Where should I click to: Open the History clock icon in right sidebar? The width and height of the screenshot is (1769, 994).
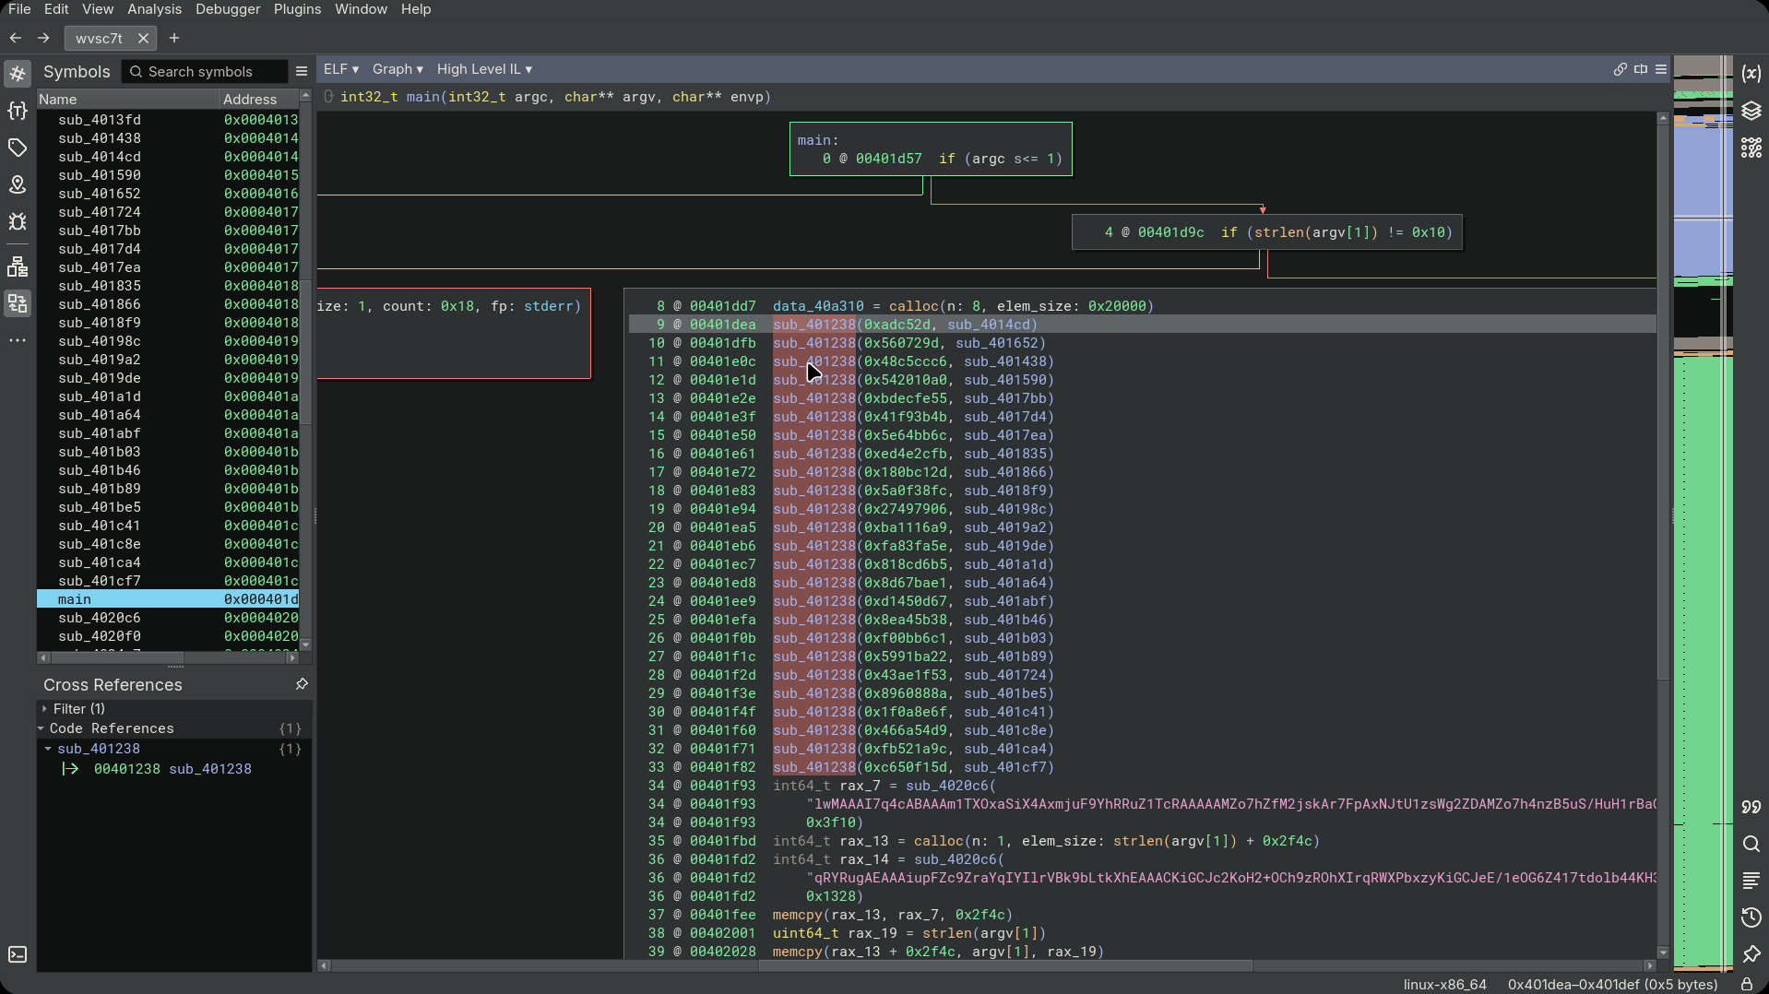(1751, 917)
